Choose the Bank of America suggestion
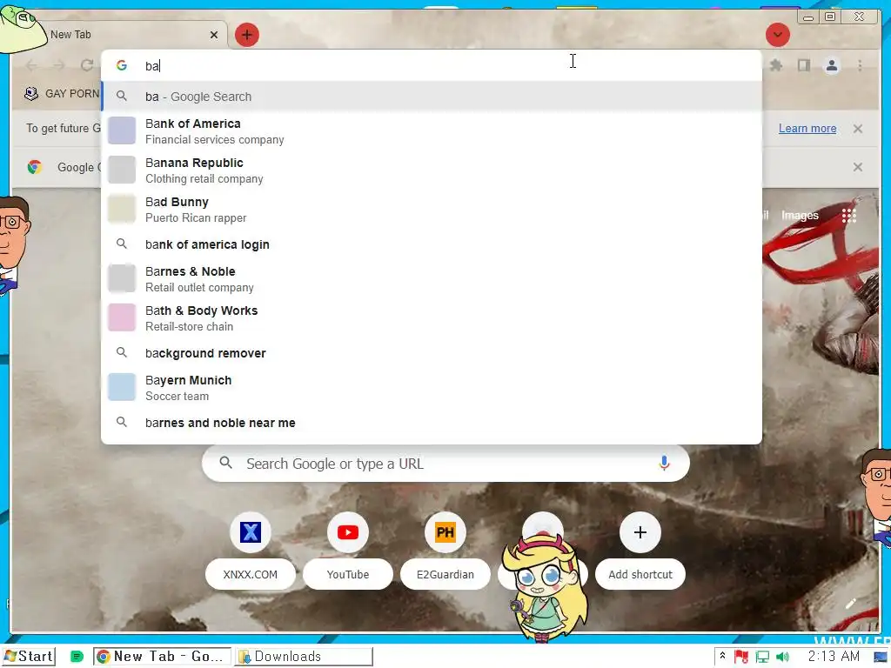This screenshot has height=668, width=891. point(432,131)
